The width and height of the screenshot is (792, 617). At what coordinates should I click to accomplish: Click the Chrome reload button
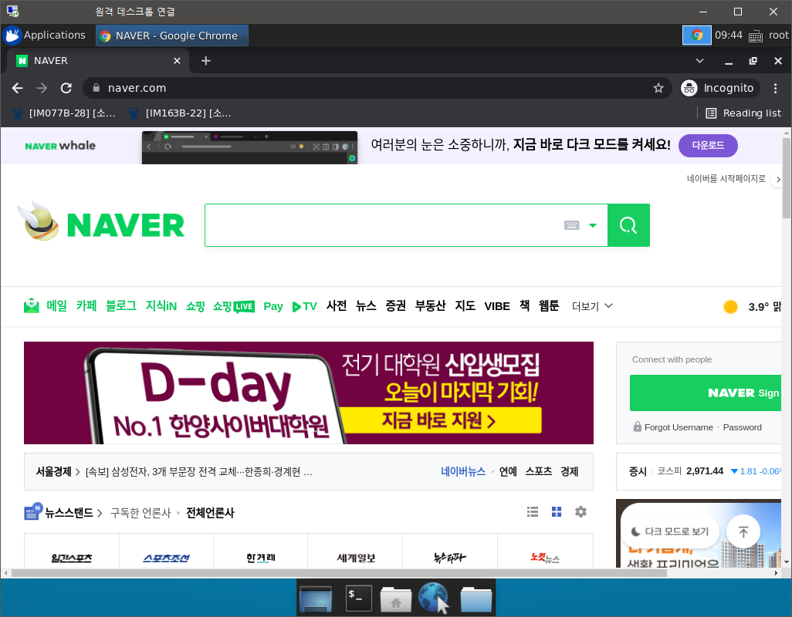[66, 88]
